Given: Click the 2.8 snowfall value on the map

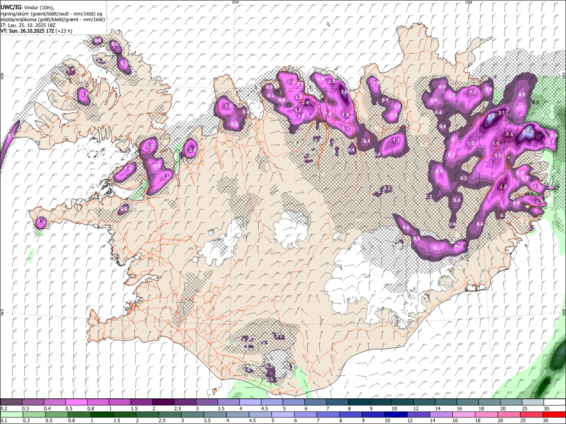Looking at the screenshot, I should click(x=305, y=102).
